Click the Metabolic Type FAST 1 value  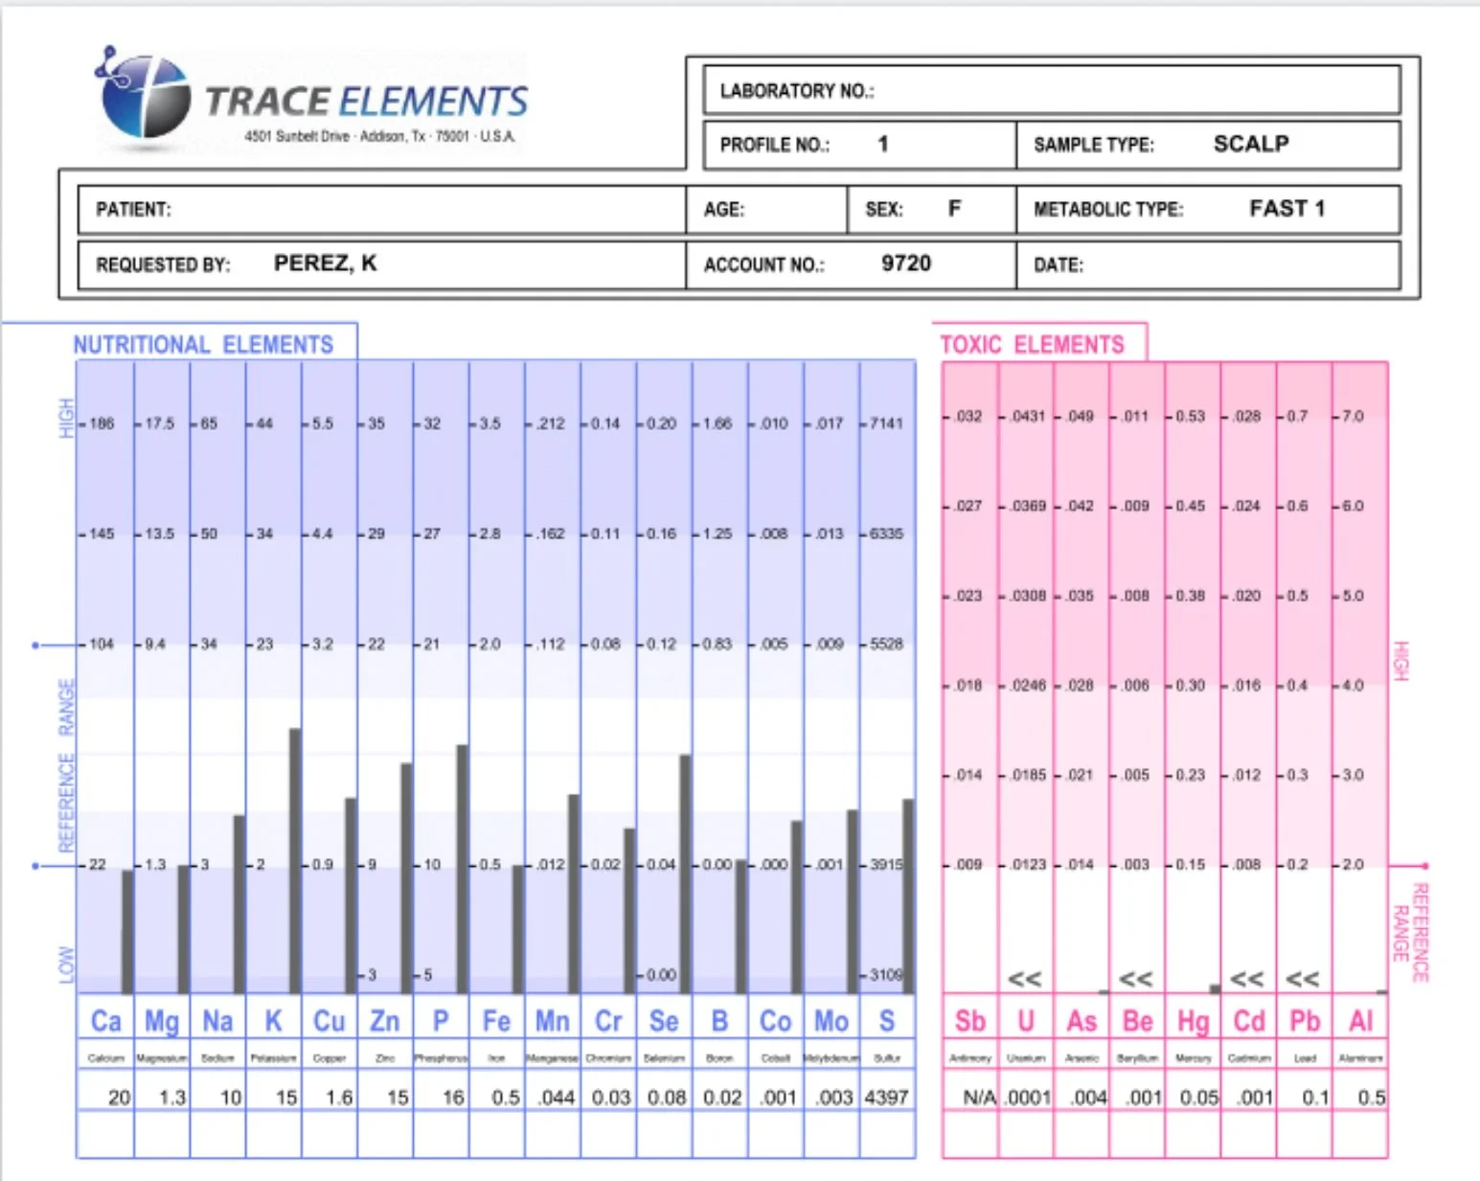[1286, 209]
